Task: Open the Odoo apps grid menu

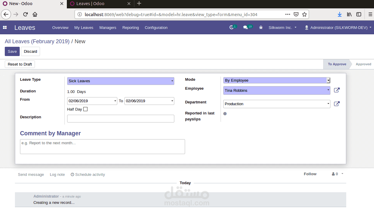Action: pos(5,27)
